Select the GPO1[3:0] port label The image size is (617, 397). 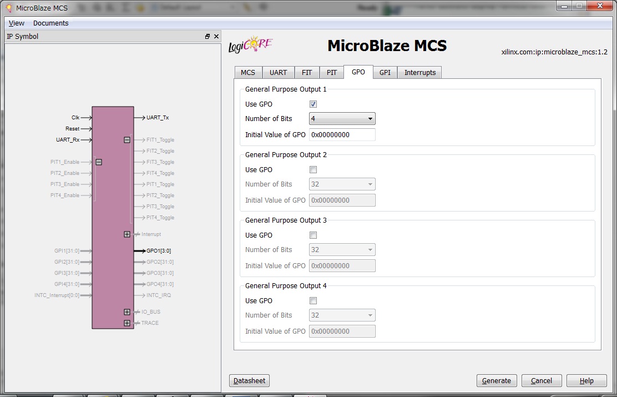click(x=159, y=251)
